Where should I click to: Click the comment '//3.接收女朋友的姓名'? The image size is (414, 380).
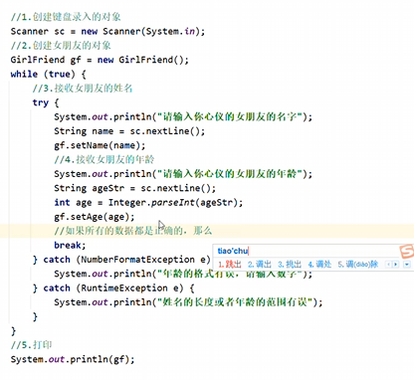click(x=83, y=89)
